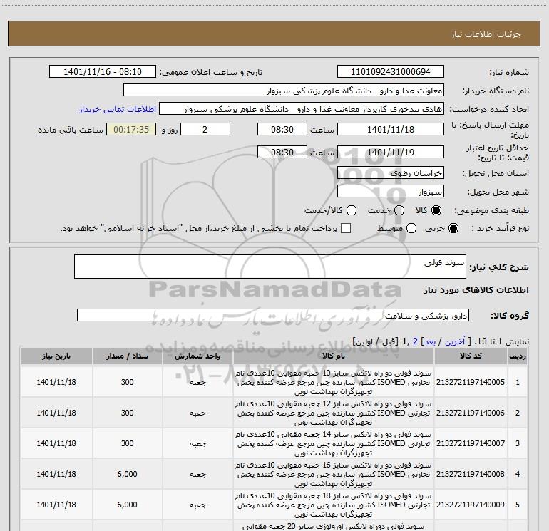Select the کالا radio button
Viewport: 549px width, 531px height.
click(x=436, y=210)
